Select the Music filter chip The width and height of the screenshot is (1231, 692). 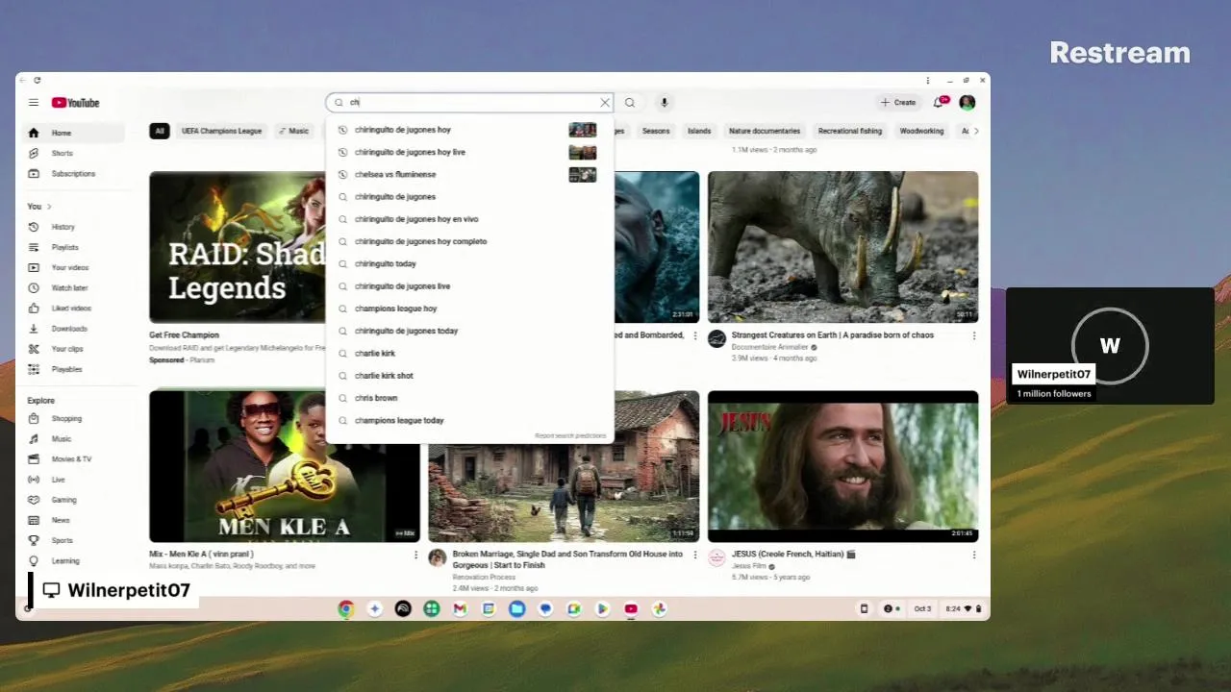(x=294, y=131)
